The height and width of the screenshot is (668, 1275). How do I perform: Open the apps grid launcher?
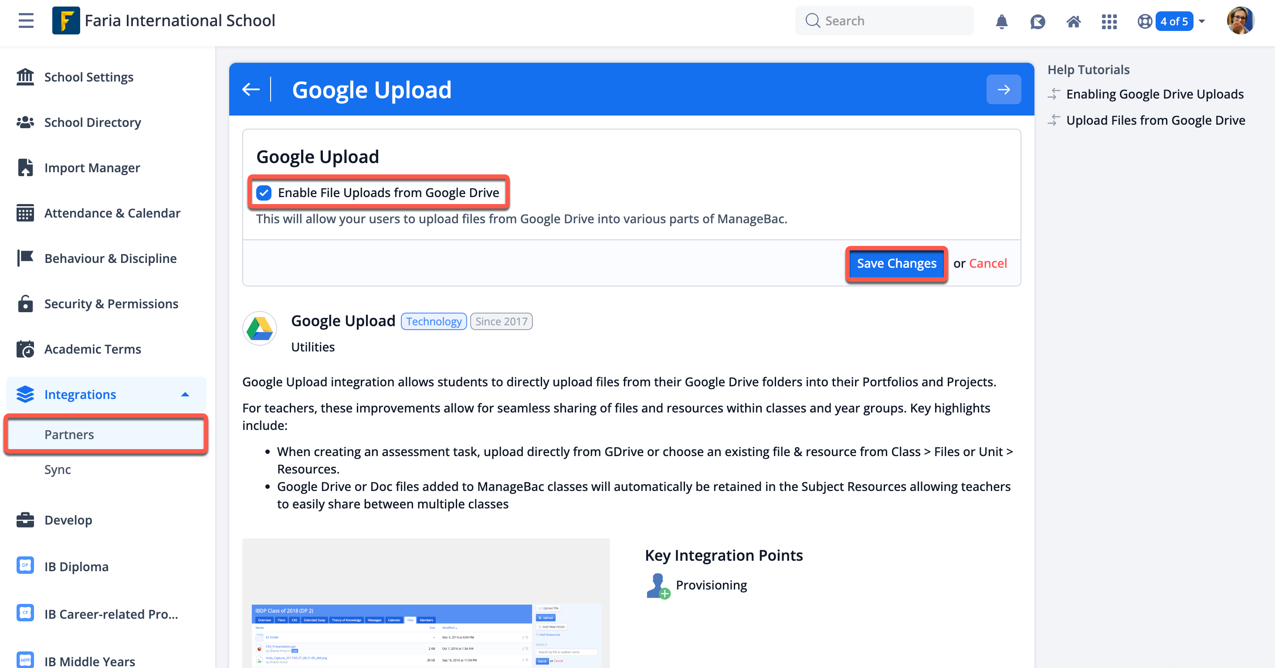1109,21
